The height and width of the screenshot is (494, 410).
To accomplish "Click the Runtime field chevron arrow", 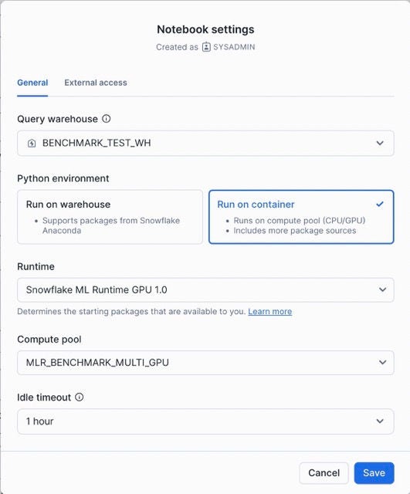I will 382,289.
